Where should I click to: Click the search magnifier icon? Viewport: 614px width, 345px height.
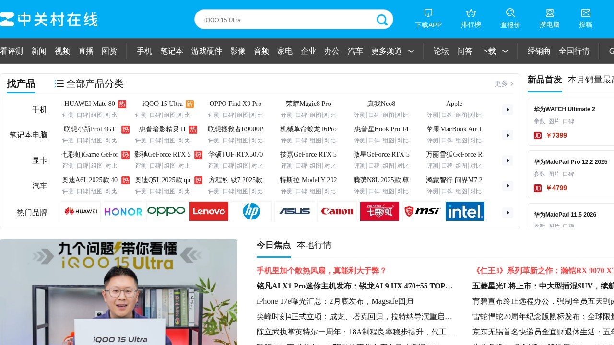[382, 20]
